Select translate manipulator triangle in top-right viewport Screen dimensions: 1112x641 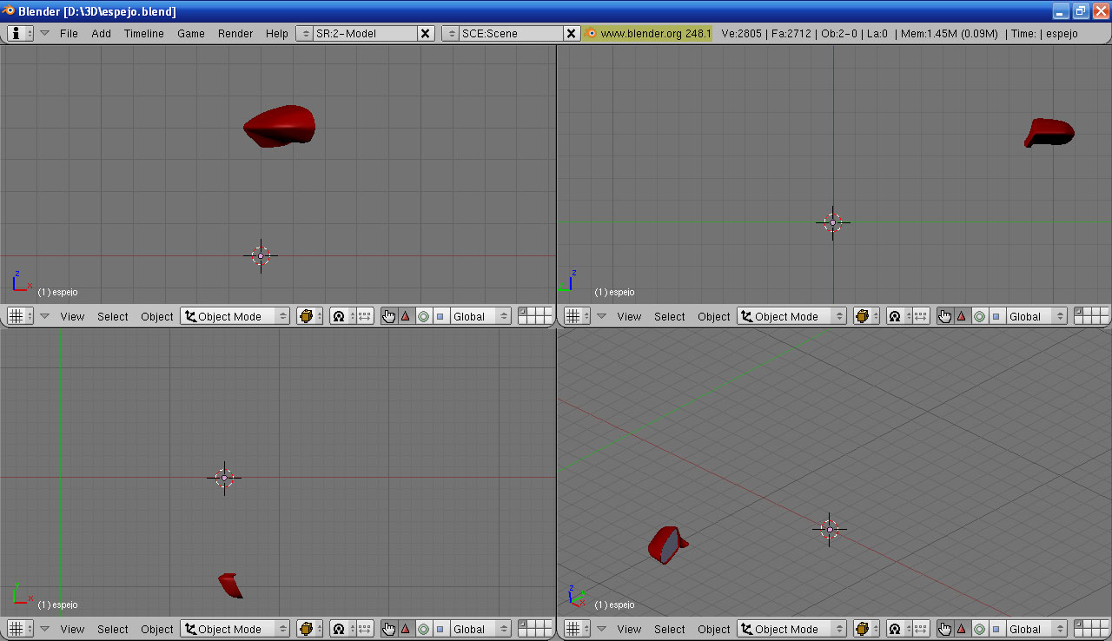[x=962, y=316]
